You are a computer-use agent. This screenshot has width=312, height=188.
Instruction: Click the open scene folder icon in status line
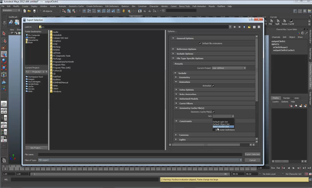tap(29, 11)
